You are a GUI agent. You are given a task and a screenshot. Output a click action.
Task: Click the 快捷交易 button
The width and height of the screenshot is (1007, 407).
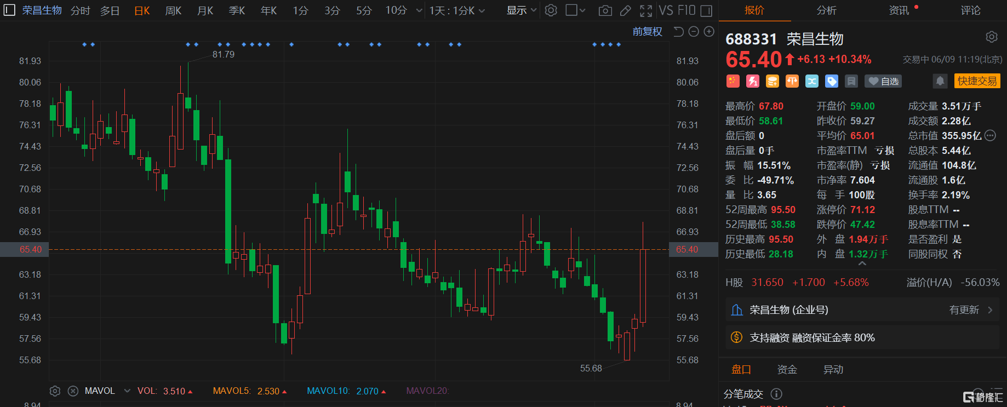977,81
